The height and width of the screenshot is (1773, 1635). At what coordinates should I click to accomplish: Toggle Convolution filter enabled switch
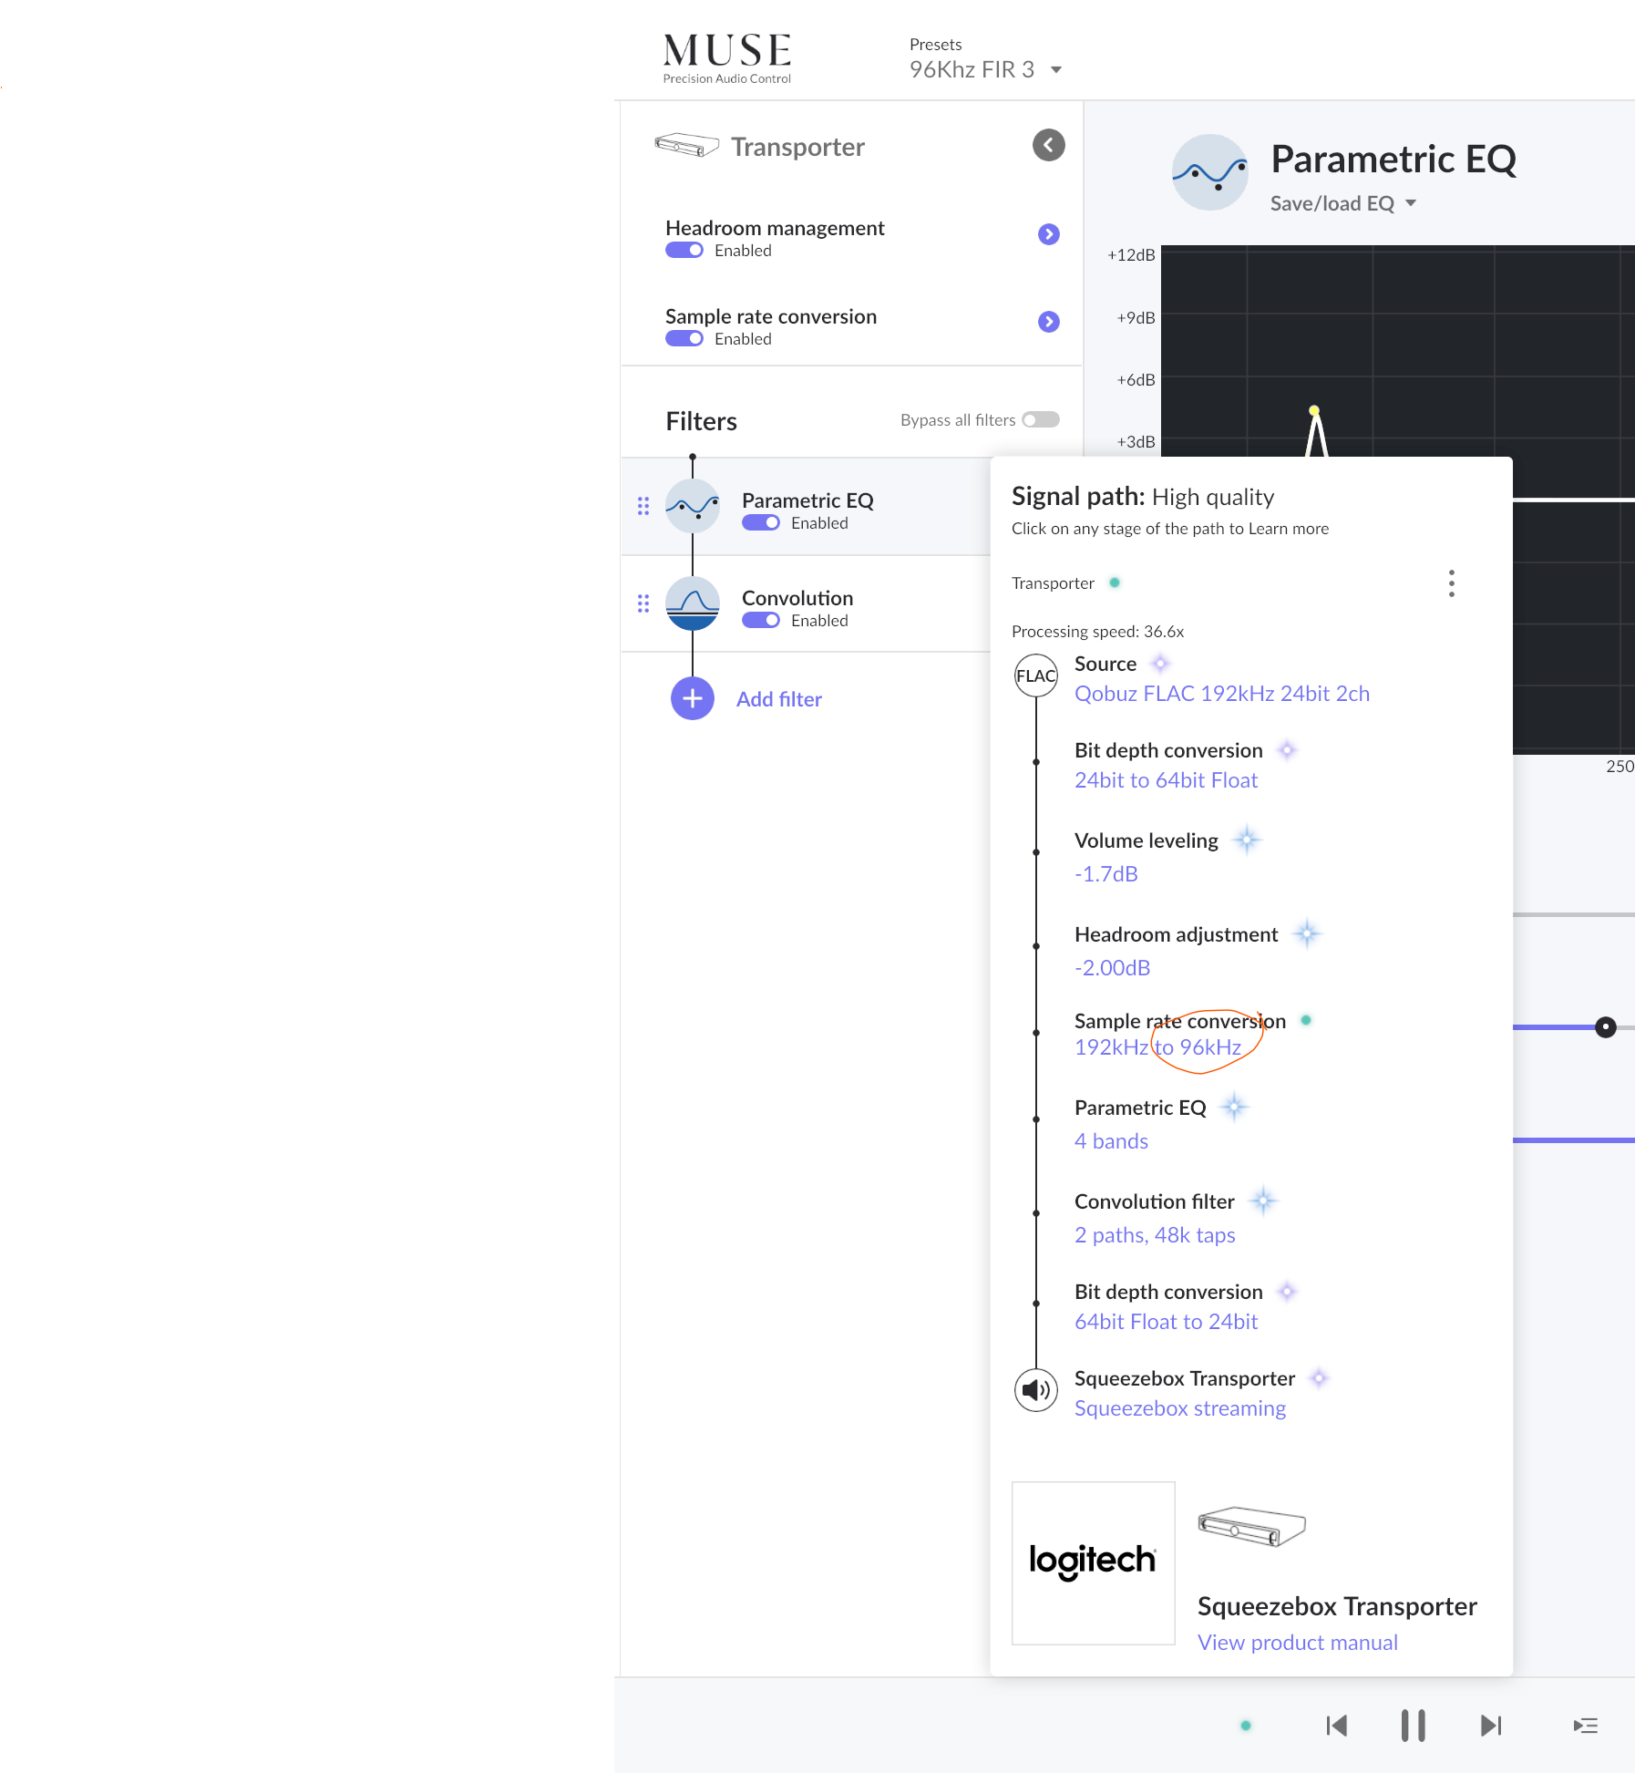760,621
